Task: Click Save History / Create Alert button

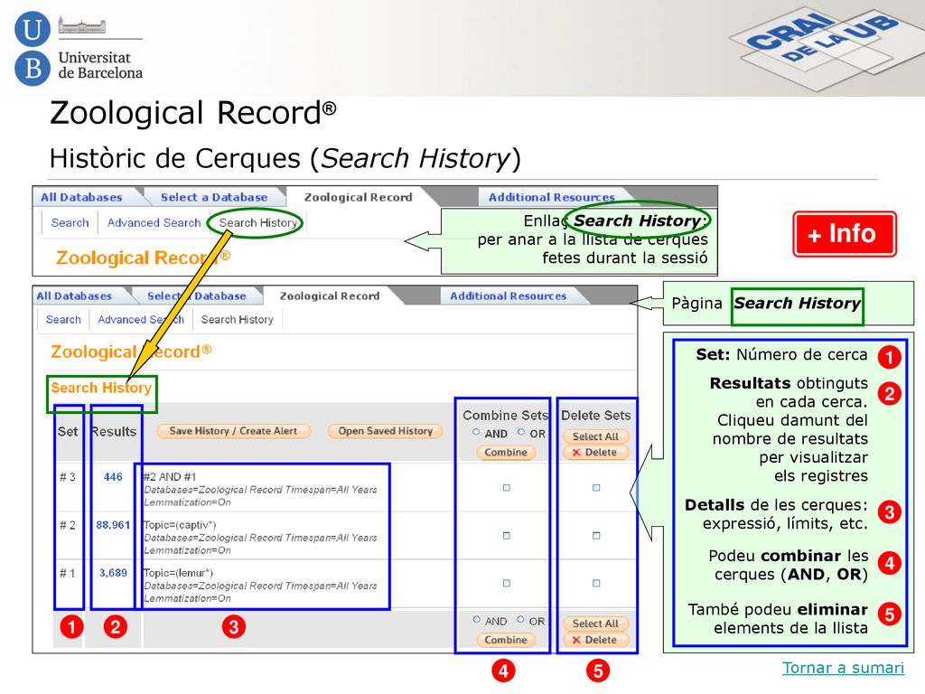Action: click(234, 431)
